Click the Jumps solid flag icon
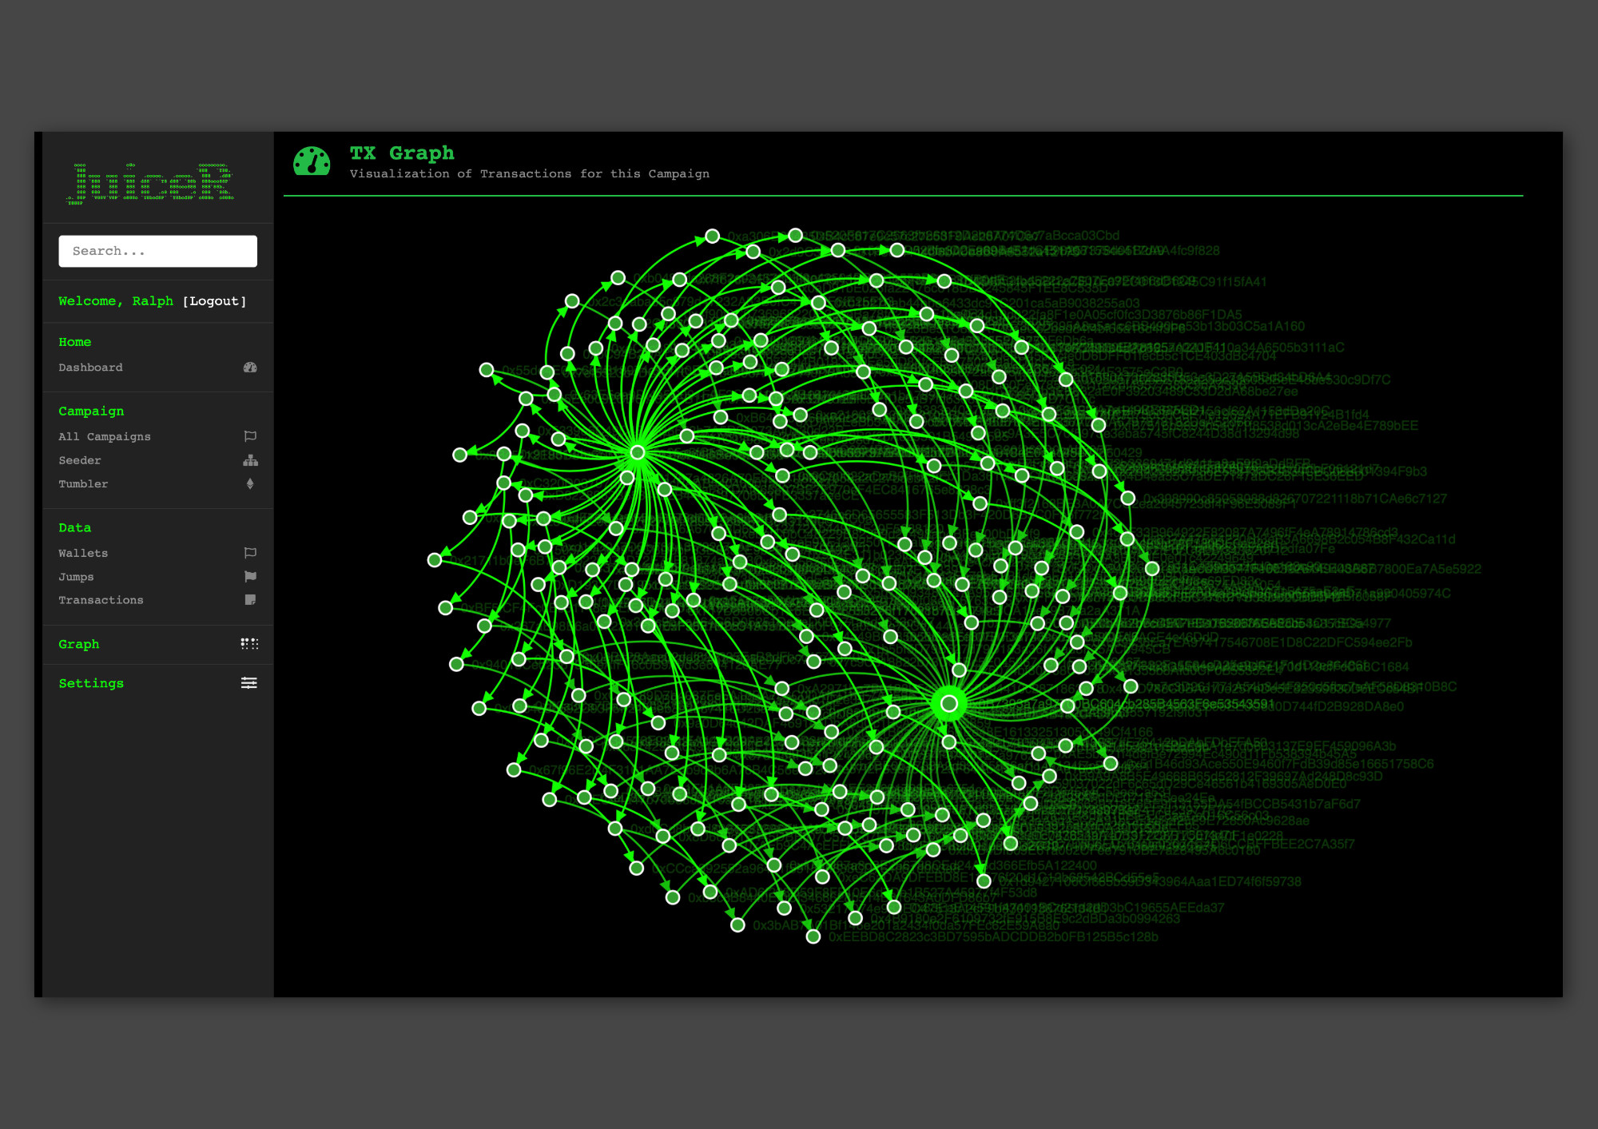This screenshot has width=1598, height=1129. pyautogui.click(x=250, y=576)
